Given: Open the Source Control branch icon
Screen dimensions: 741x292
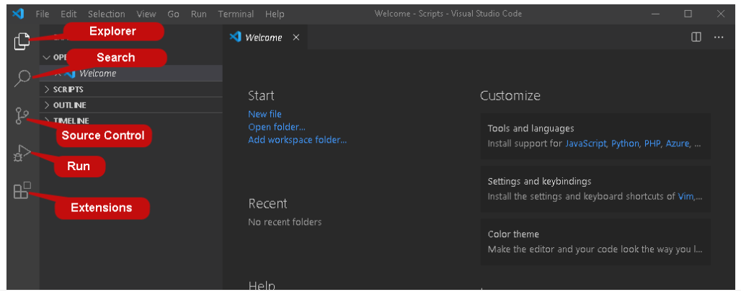Looking at the screenshot, I should click(22, 116).
